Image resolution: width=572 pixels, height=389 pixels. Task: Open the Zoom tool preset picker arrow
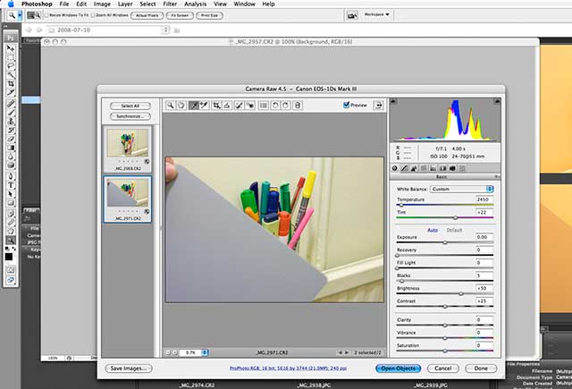coord(20,15)
